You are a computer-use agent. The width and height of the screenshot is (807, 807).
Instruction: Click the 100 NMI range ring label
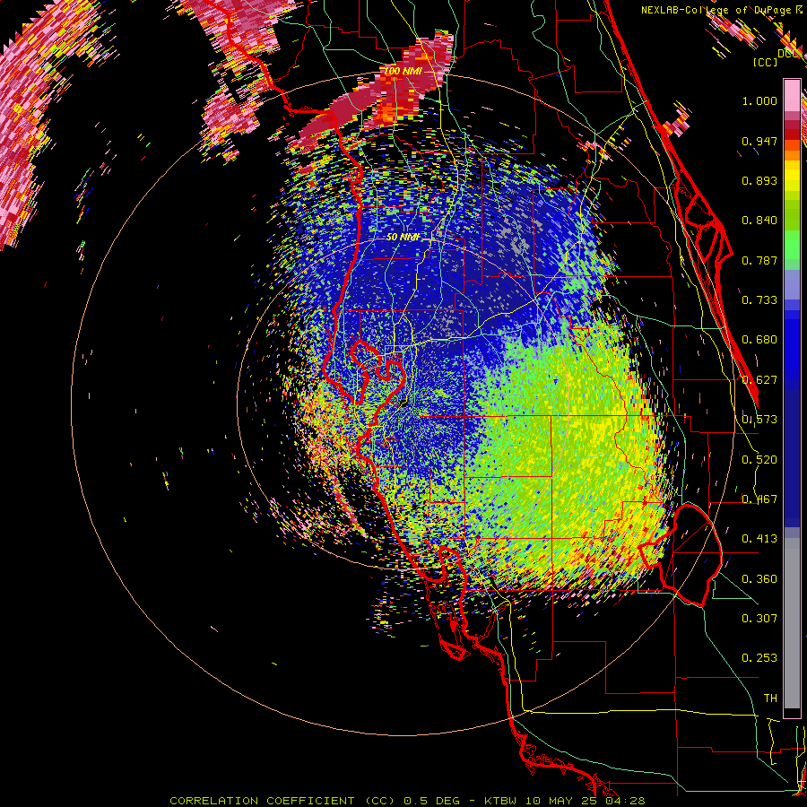pos(403,71)
